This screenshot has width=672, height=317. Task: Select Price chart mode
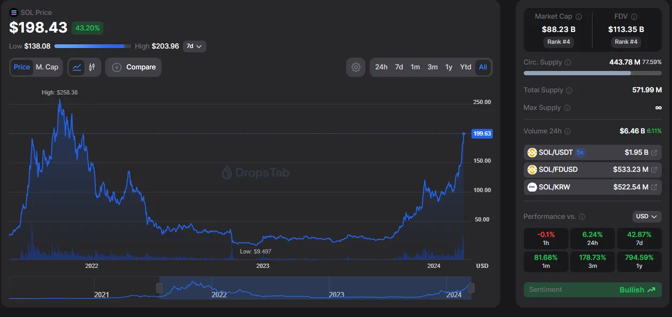tap(22, 67)
